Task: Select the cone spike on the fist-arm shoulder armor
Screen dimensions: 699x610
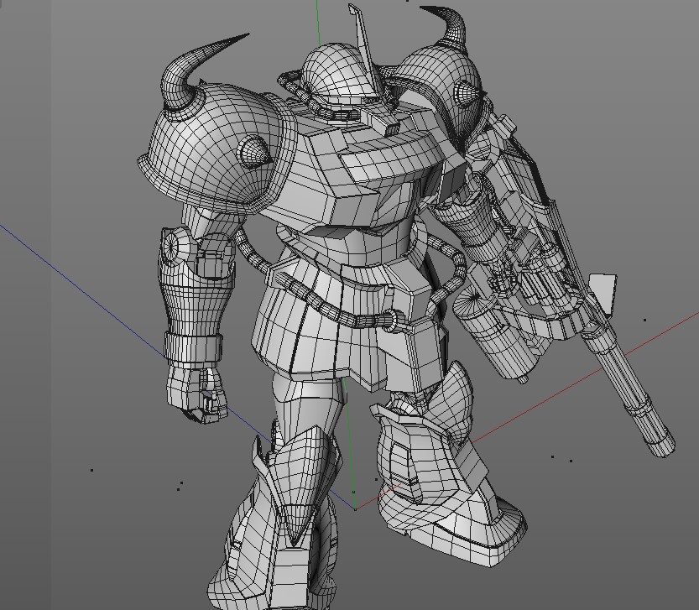Action: [255, 152]
